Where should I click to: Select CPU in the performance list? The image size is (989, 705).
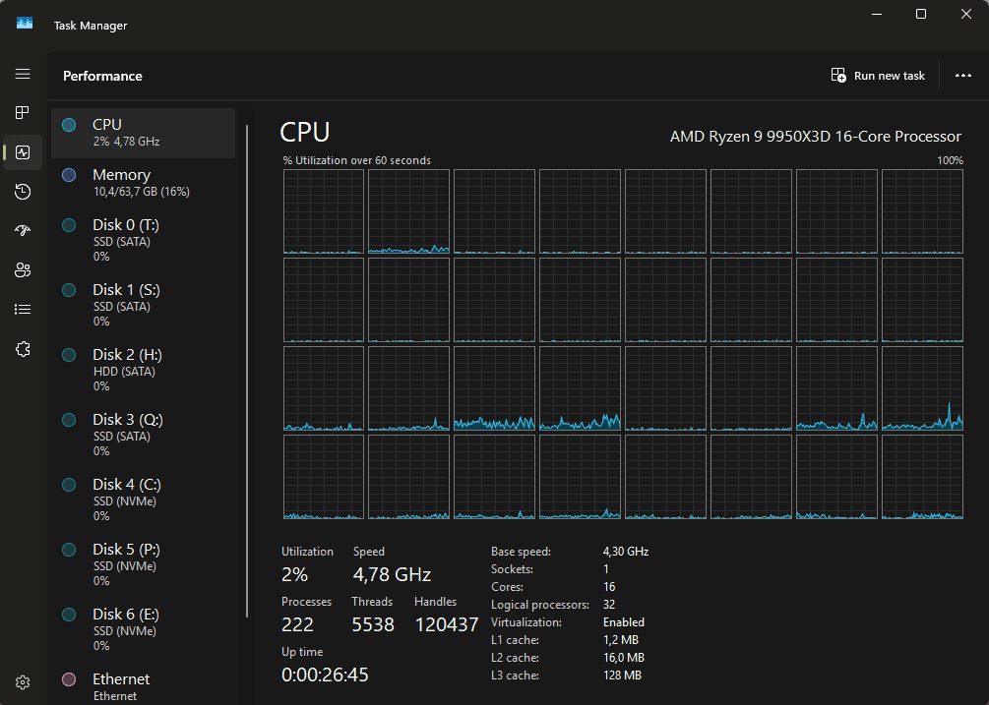(143, 133)
